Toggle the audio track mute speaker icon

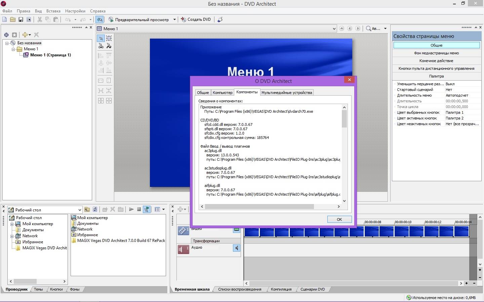coord(237,248)
